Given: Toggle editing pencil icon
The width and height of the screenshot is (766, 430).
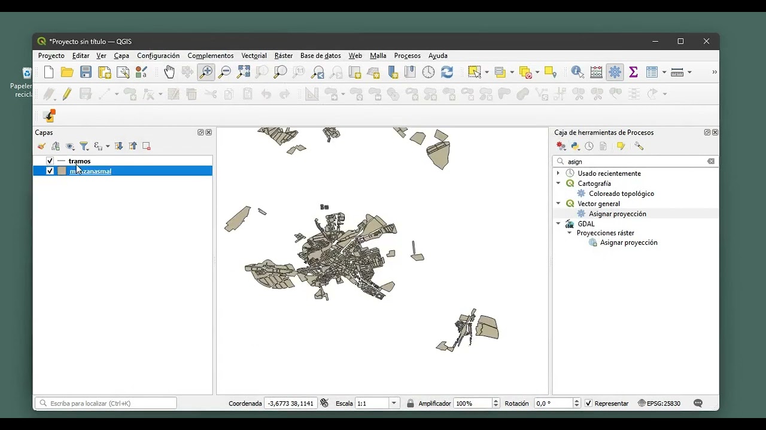Looking at the screenshot, I should point(67,94).
